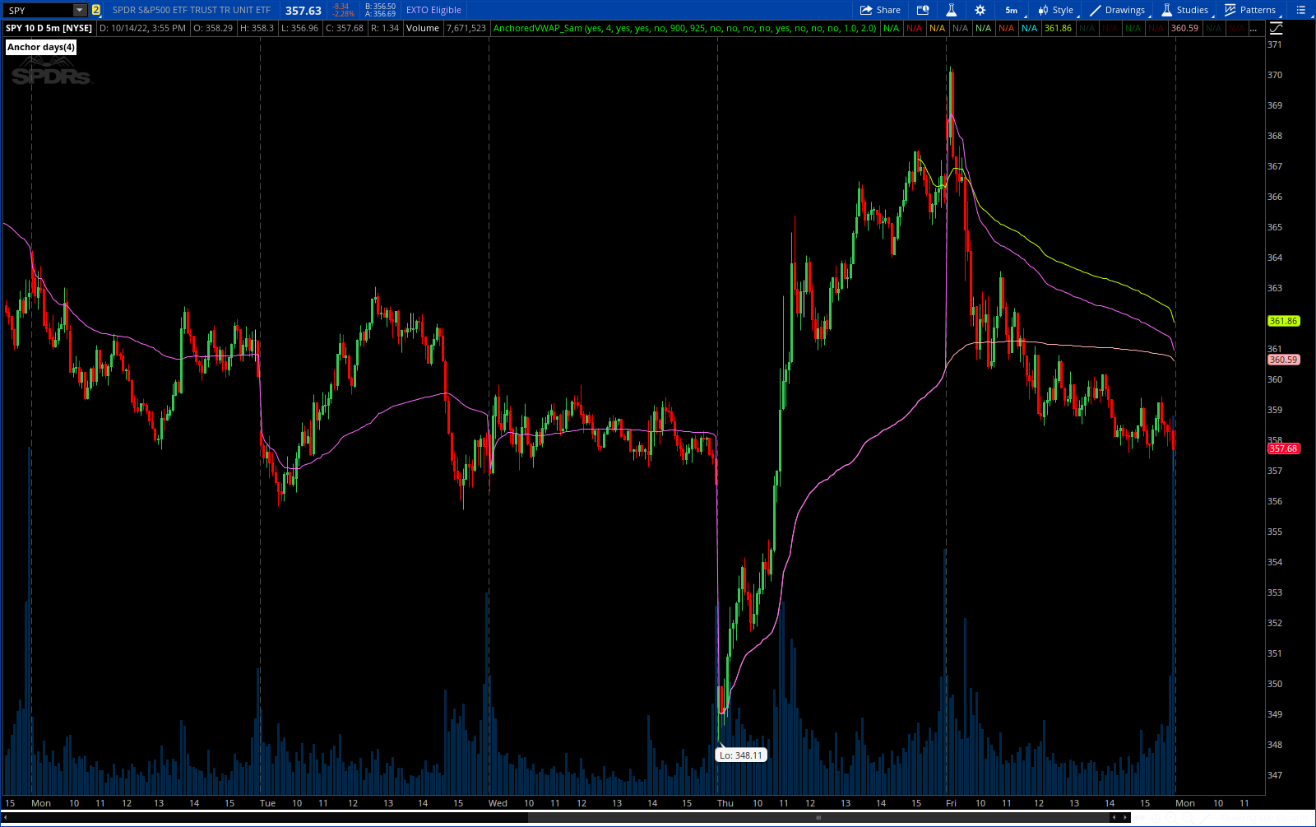Click the Patterns button
The height and width of the screenshot is (827, 1316).
point(1250,10)
